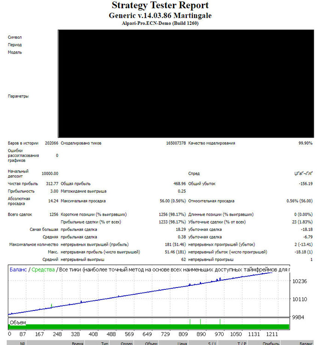Viewport: 323px width, 345px height.
Task: Select average consecutive wins '62'
Action: (x=184, y=259)
